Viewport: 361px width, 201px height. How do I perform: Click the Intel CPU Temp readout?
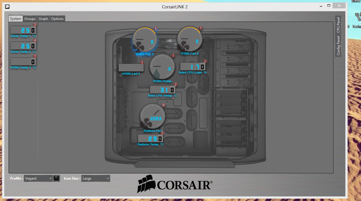pyautogui.click(x=163, y=90)
